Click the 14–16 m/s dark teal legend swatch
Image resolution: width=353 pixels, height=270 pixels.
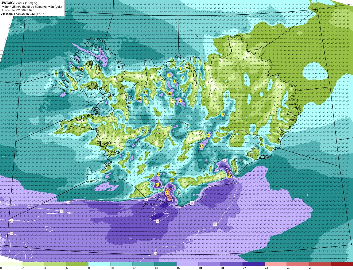(x=165, y=264)
